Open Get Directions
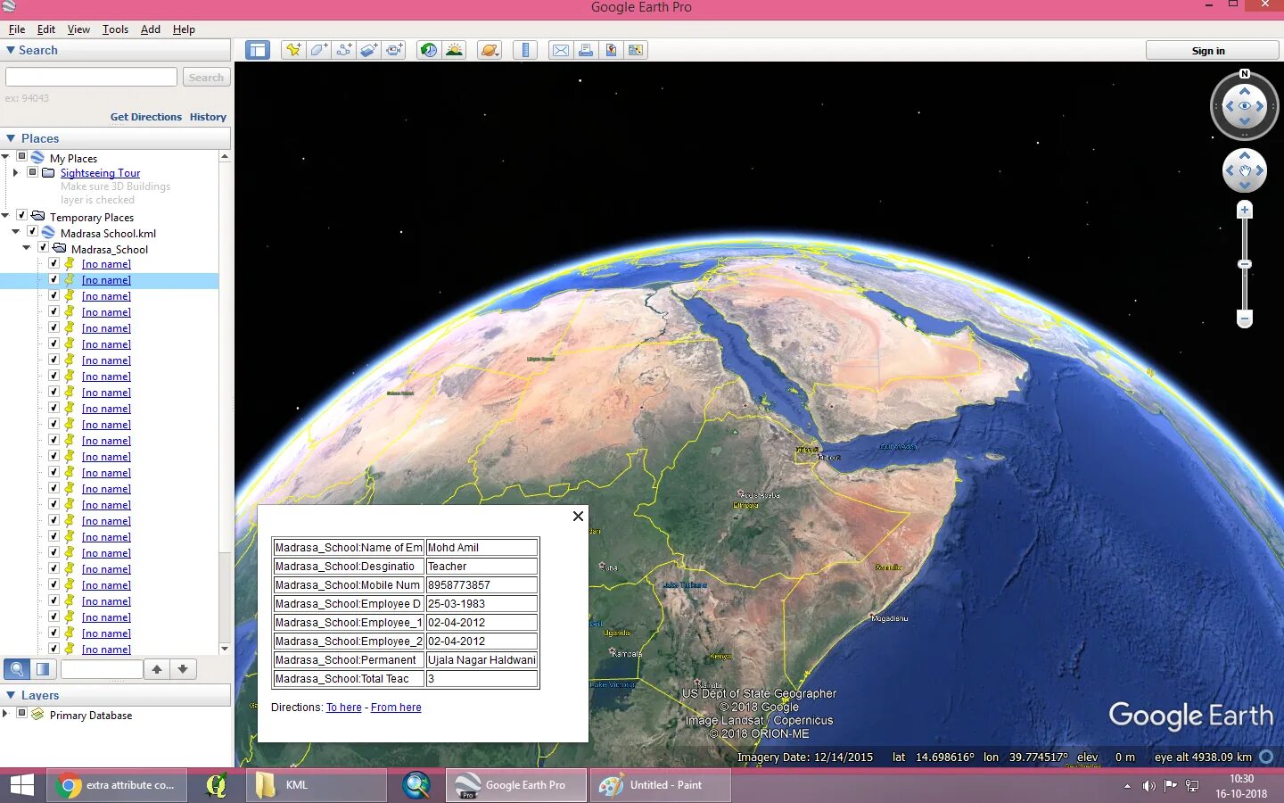Image resolution: width=1284 pixels, height=803 pixels. tap(145, 117)
